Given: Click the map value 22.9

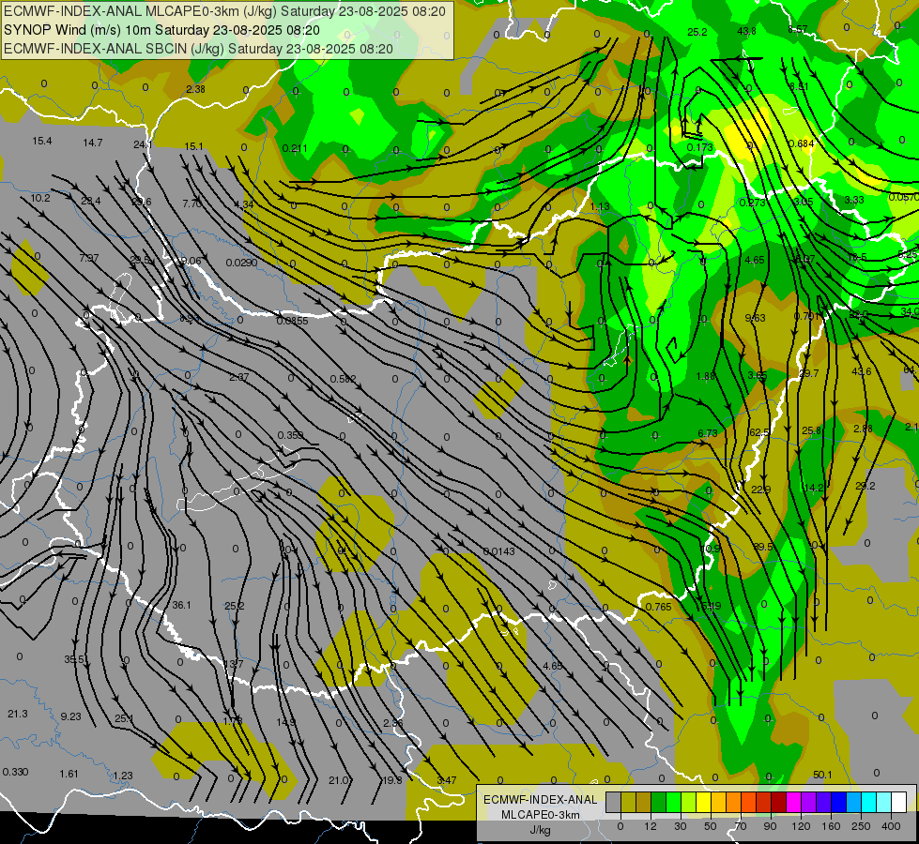Looking at the screenshot, I should pos(760,490).
